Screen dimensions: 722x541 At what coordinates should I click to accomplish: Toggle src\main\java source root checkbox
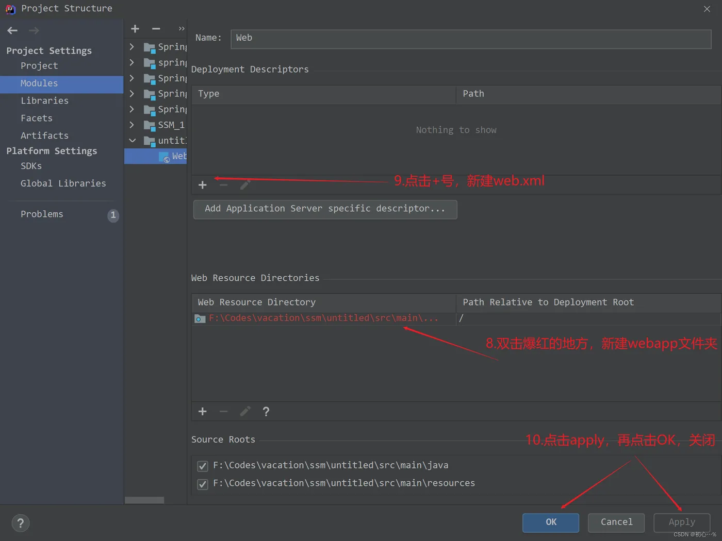[x=203, y=466]
